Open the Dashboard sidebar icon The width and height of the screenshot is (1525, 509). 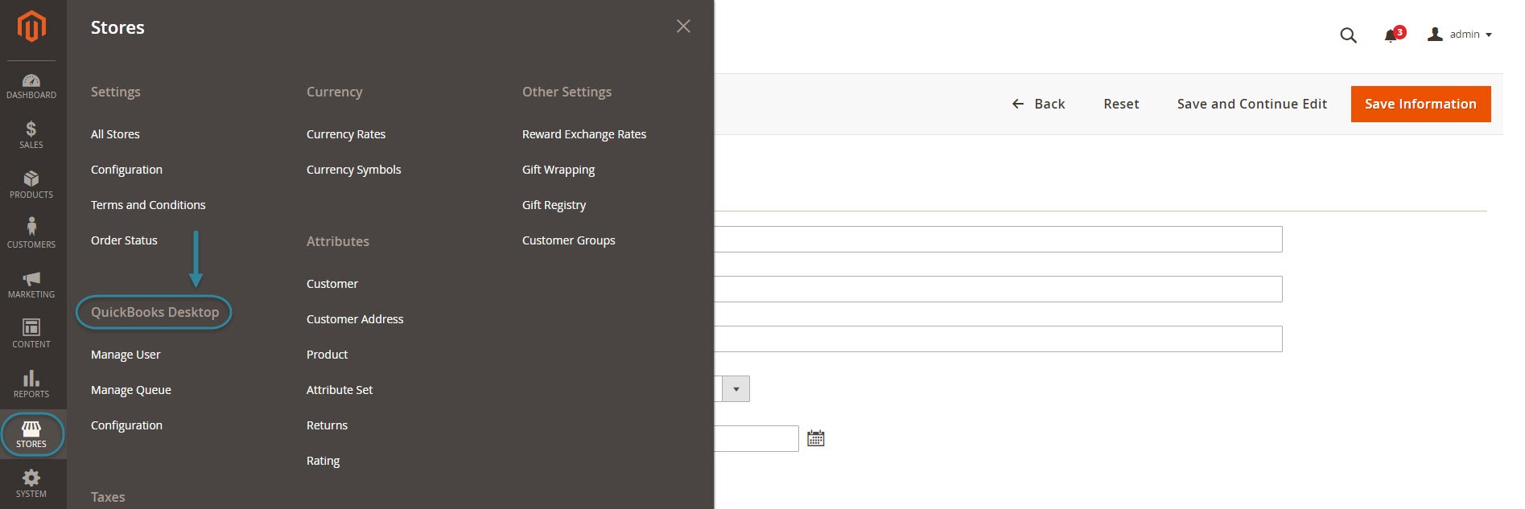point(31,86)
